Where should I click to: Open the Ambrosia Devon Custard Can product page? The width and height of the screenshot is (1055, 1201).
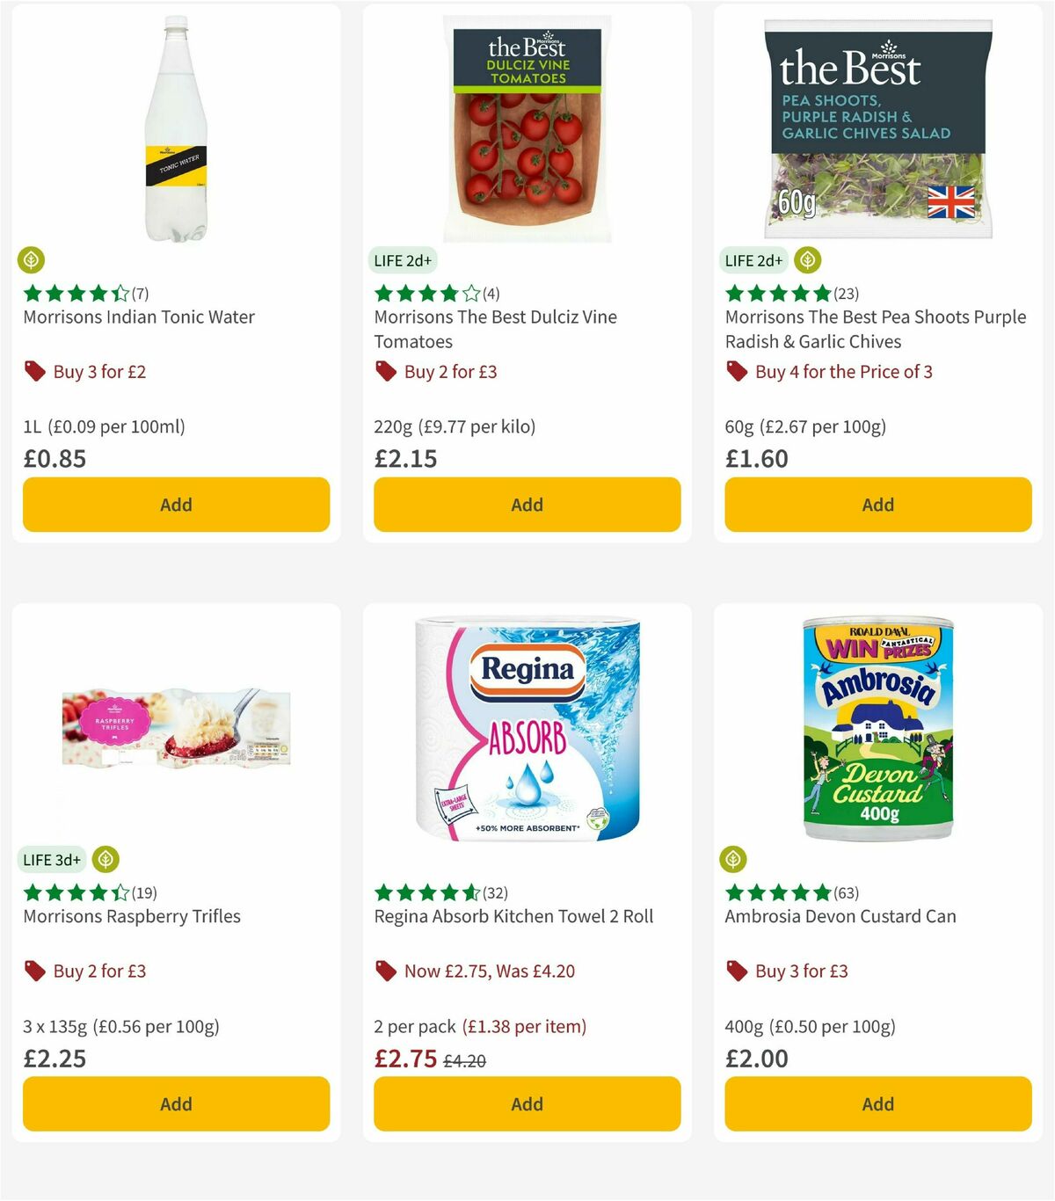point(840,915)
